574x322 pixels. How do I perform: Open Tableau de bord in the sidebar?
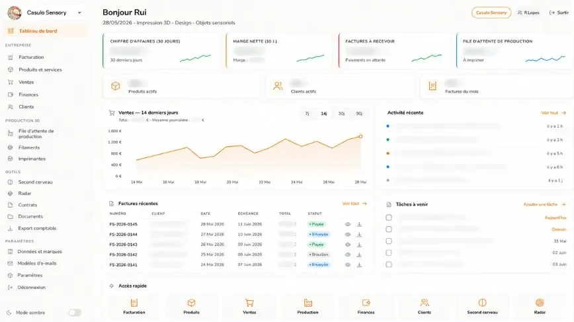coord(46,31)
